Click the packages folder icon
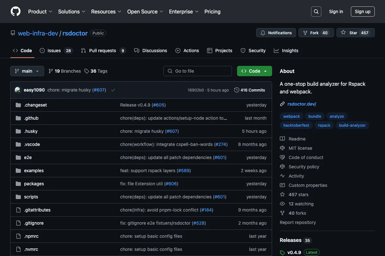This screenshot has height=256, width=385. click(x=18, y=184)
